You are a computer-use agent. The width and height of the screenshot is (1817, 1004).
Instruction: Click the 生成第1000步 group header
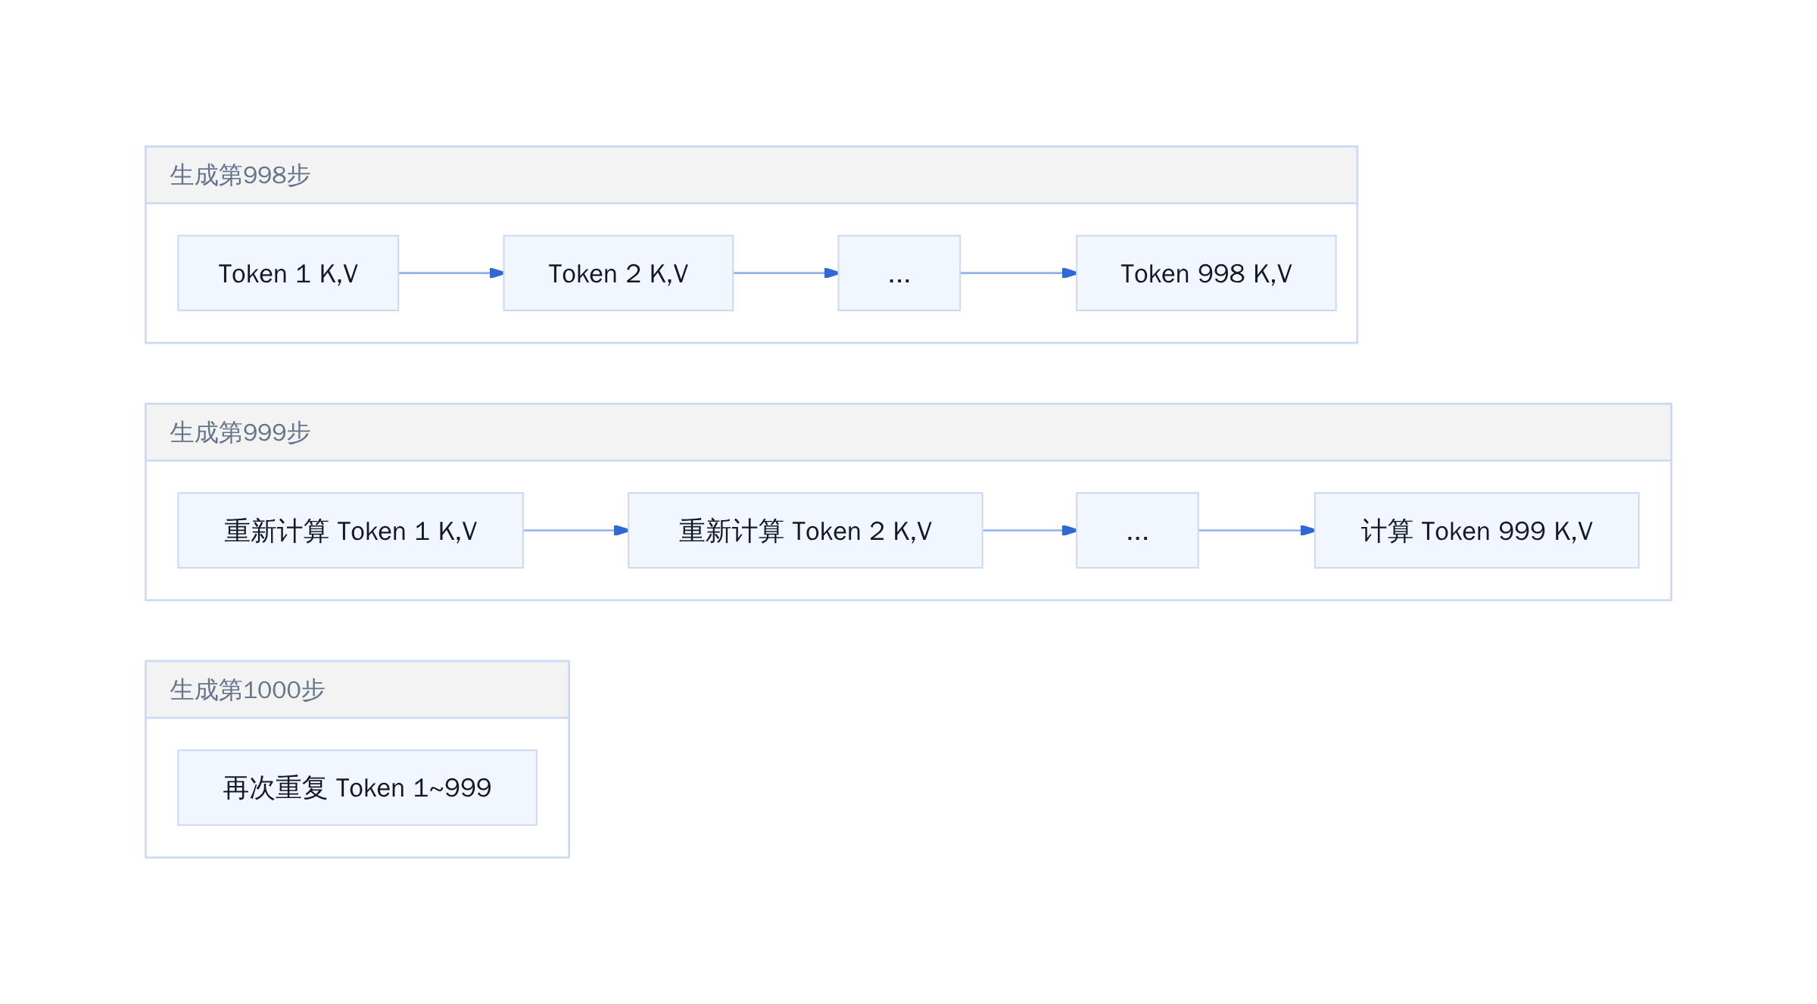[x=357, y=690]
